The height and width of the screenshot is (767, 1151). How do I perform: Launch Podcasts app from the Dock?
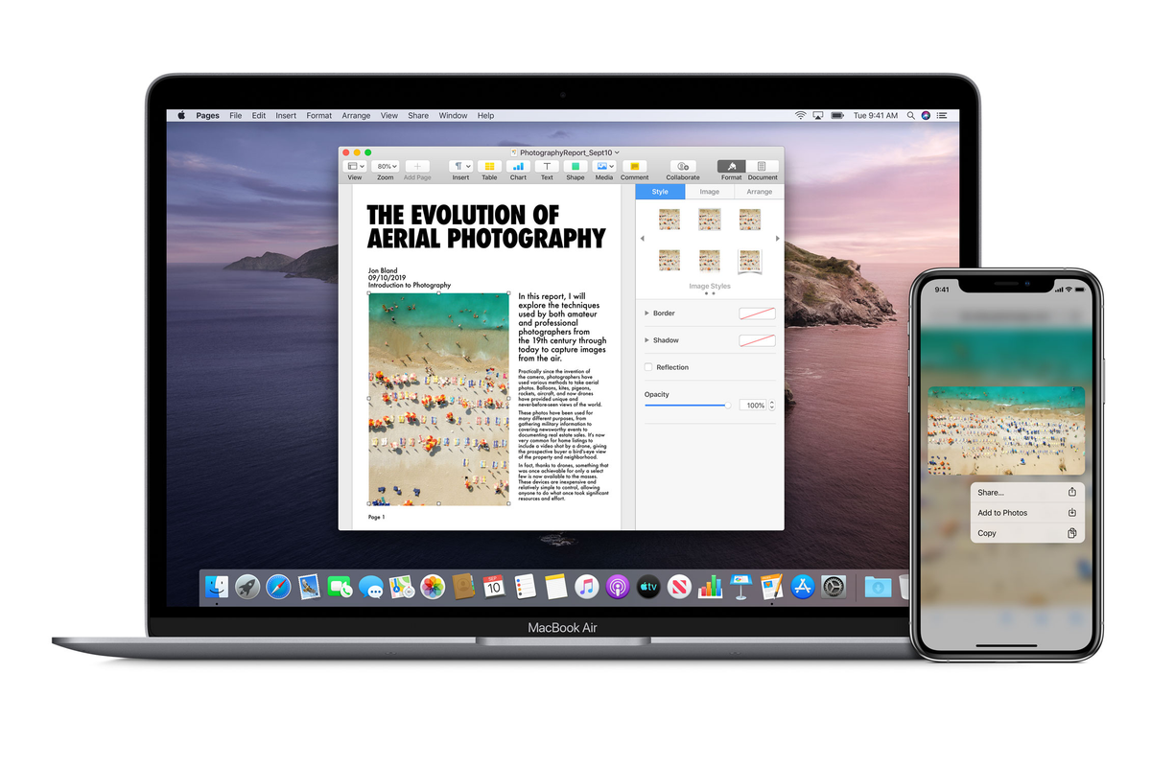coord(618,586)
